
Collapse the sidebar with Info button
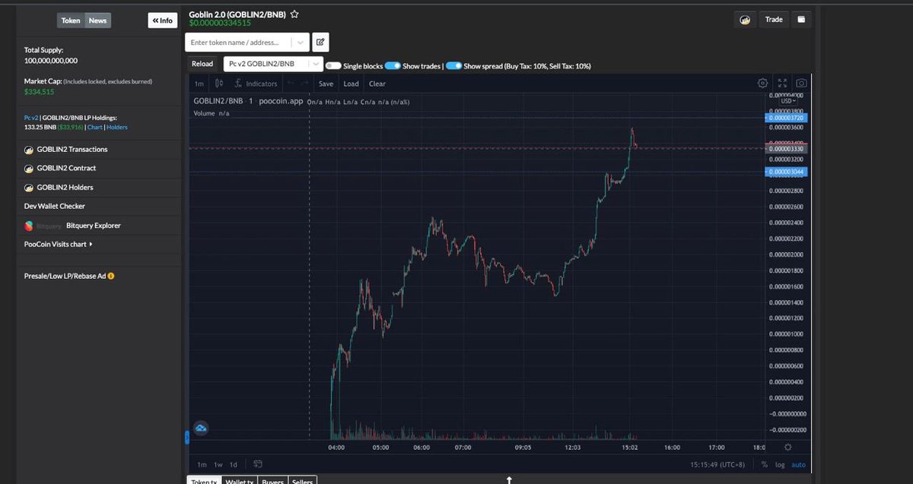(x=163, y=21)
